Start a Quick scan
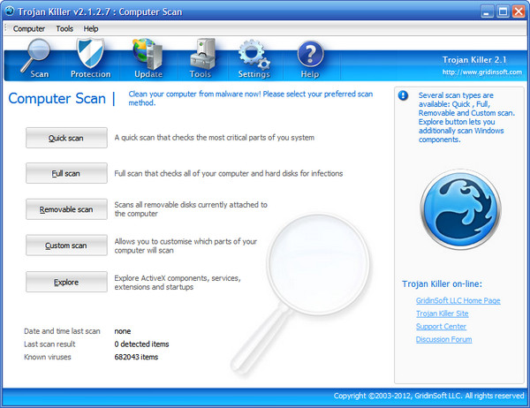The width and height of the screenshot is (530, 408). (66, 138)
